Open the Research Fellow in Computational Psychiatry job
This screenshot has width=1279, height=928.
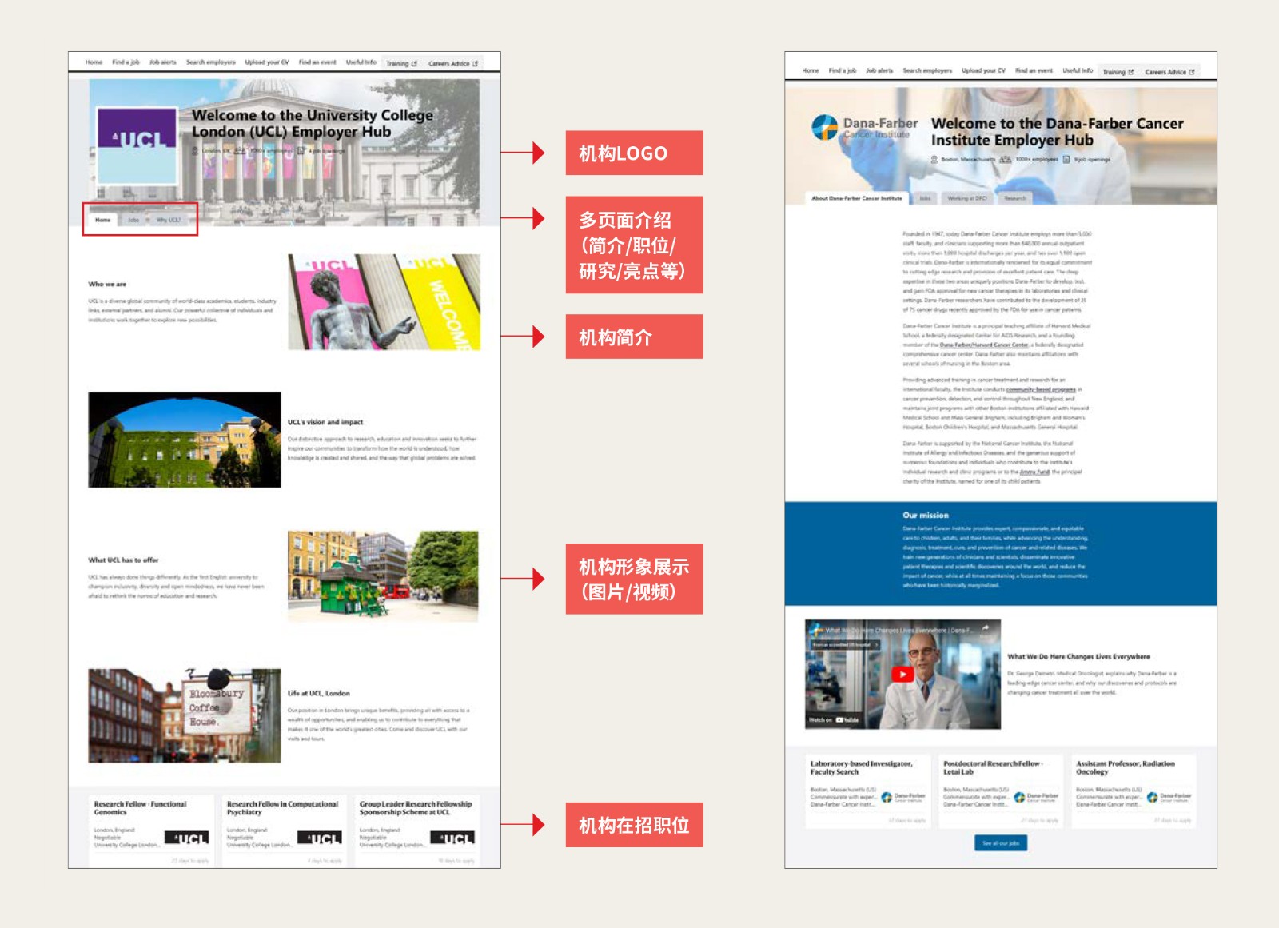point(282,807)
